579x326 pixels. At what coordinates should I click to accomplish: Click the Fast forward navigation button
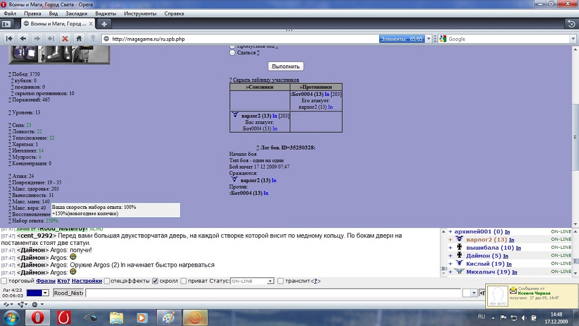click(51, 39)
